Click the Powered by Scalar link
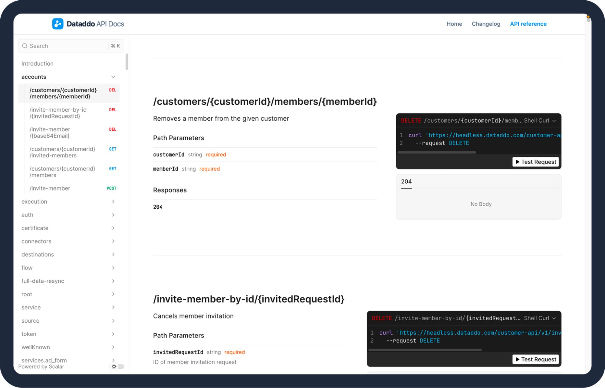The width and height of the screenshot is (605, 388). coord(41,367)
